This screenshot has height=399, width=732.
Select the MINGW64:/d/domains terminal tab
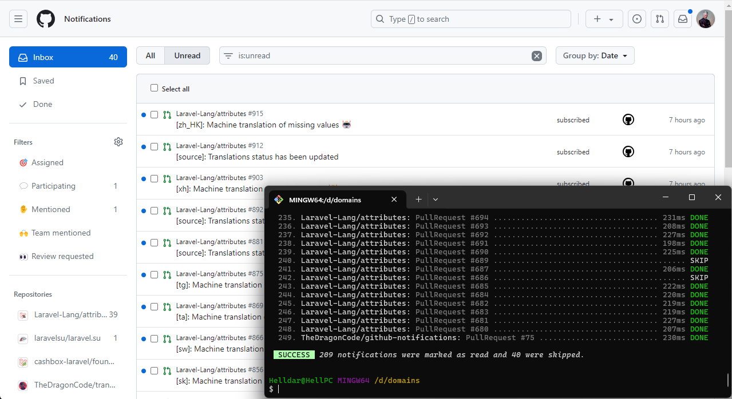337,199
